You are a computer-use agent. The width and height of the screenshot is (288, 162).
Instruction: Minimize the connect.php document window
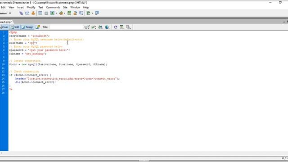[284, 22]
